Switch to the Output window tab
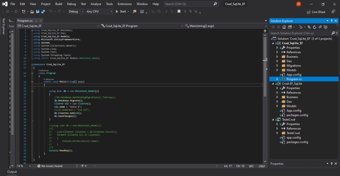 point(12,172)
